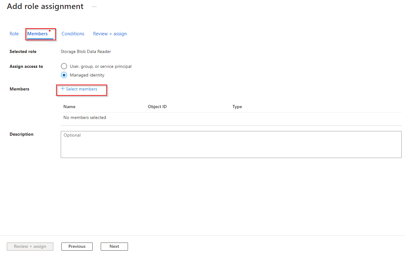Click the Add role assignment heading
The image size is (405, 254).
45,7
